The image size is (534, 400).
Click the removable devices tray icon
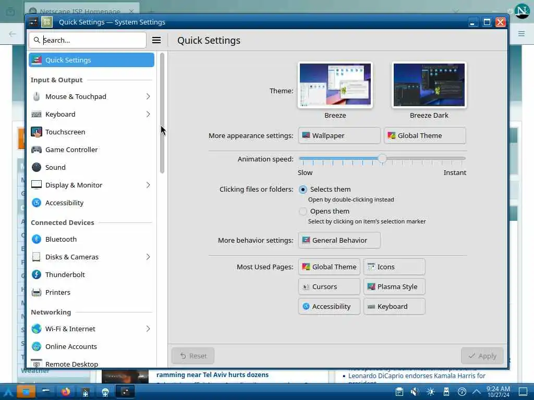[x=446, y=392]
